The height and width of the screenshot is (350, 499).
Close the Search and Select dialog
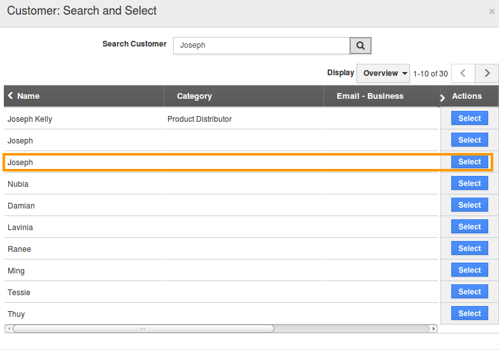click(491, 11)
